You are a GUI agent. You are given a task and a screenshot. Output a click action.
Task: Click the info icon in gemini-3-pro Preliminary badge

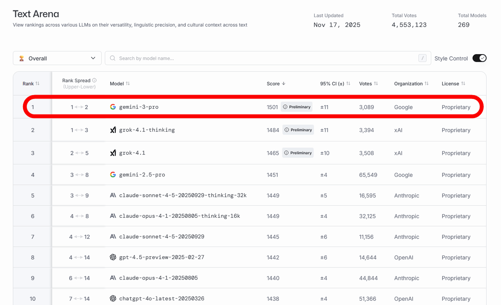285,107
